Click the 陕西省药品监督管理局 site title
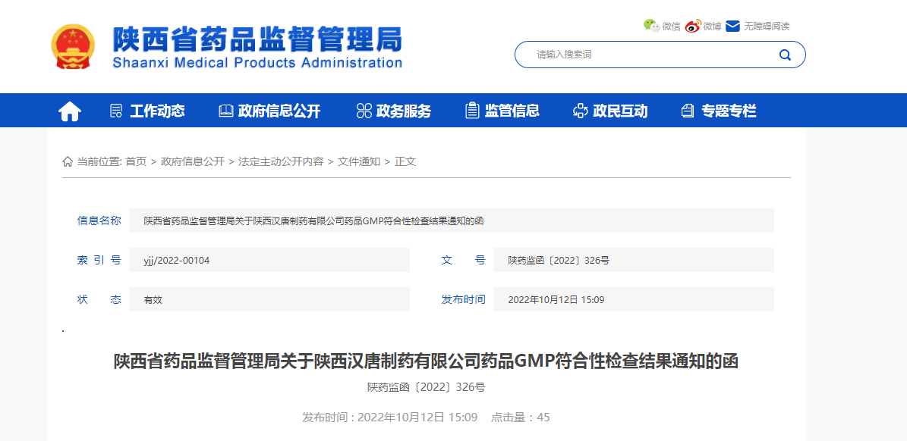The height and width of the screenshot is (441, 907). 257,40
